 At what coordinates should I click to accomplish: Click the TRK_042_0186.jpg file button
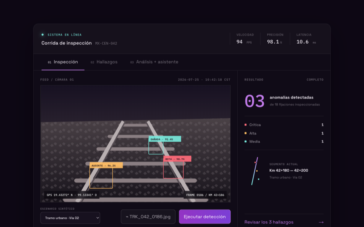[x=148, y=217]
